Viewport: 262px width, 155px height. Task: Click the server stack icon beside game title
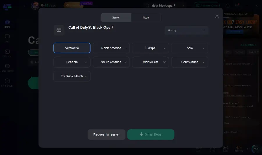point(59,30)
